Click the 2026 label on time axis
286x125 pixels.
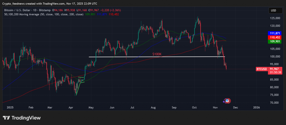click(256, 107)
